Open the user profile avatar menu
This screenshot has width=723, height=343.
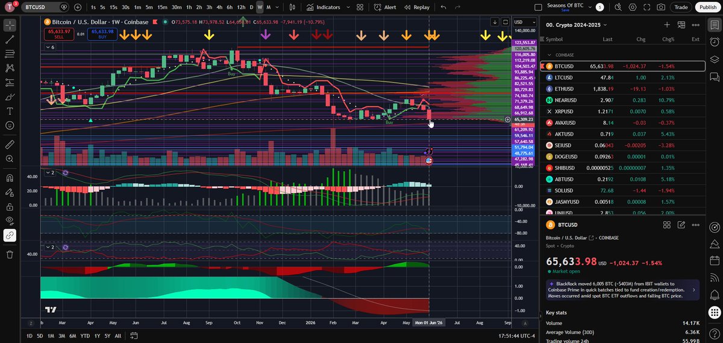10,7
